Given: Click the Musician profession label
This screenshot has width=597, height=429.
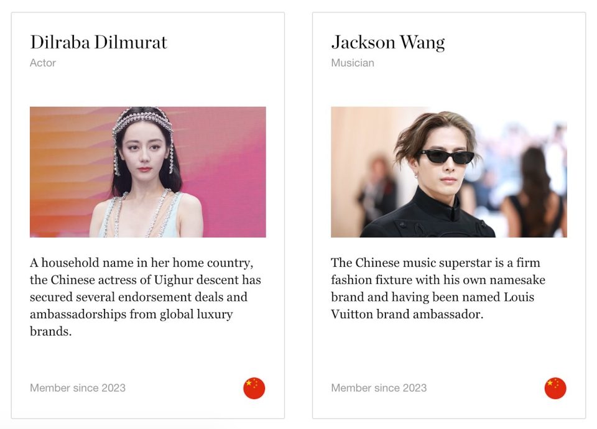Looking at the screenshot, I should tap(353, 63).
